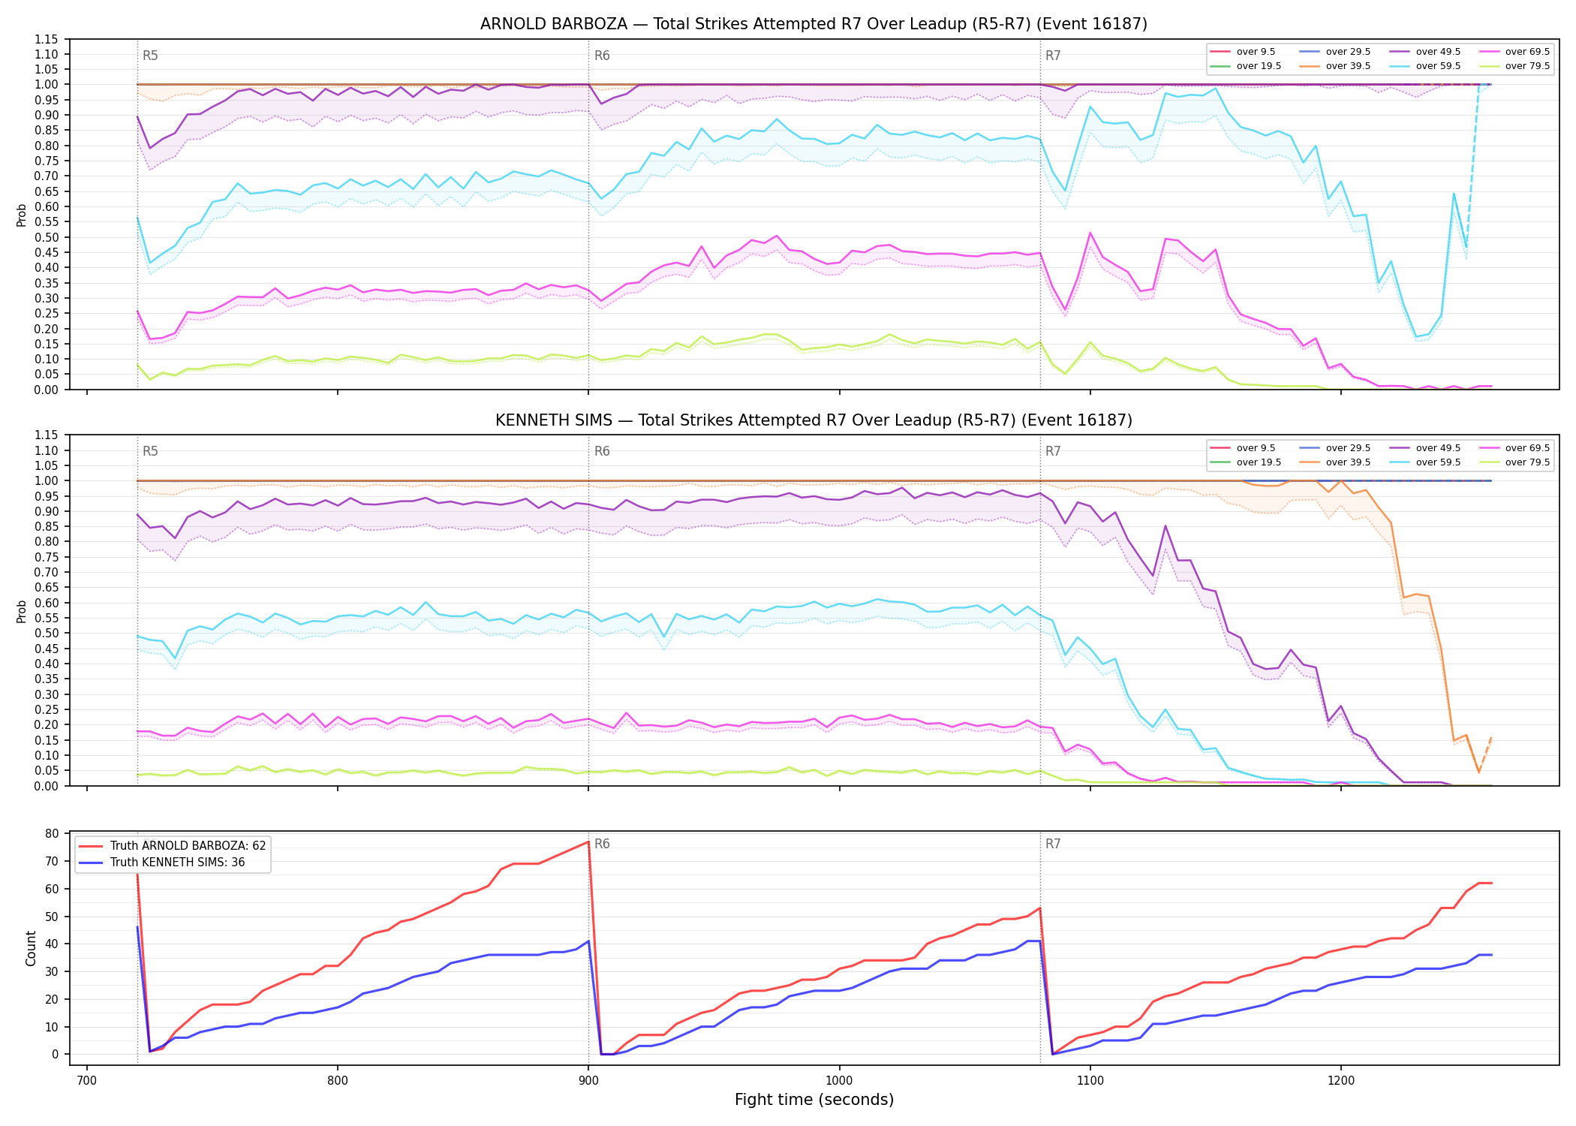Click the R6 round label in Count chart
The image size is (1576, 1126).
602,844
